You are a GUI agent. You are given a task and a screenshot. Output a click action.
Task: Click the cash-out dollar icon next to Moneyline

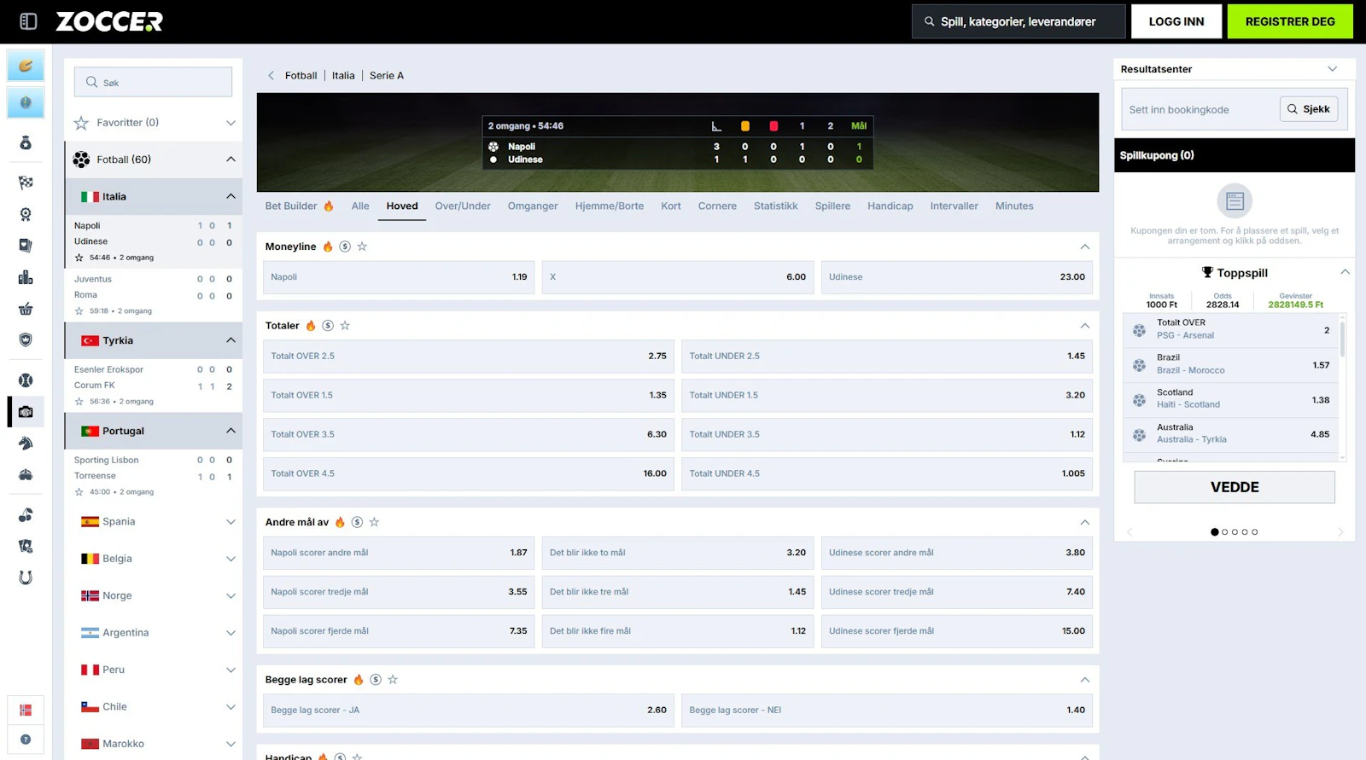point(345,247)
